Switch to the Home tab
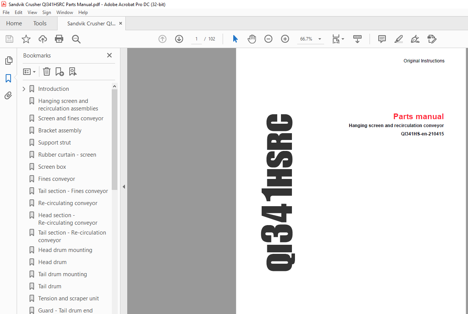Viewport: 468px width, 314px height. [x=14, y=23]
